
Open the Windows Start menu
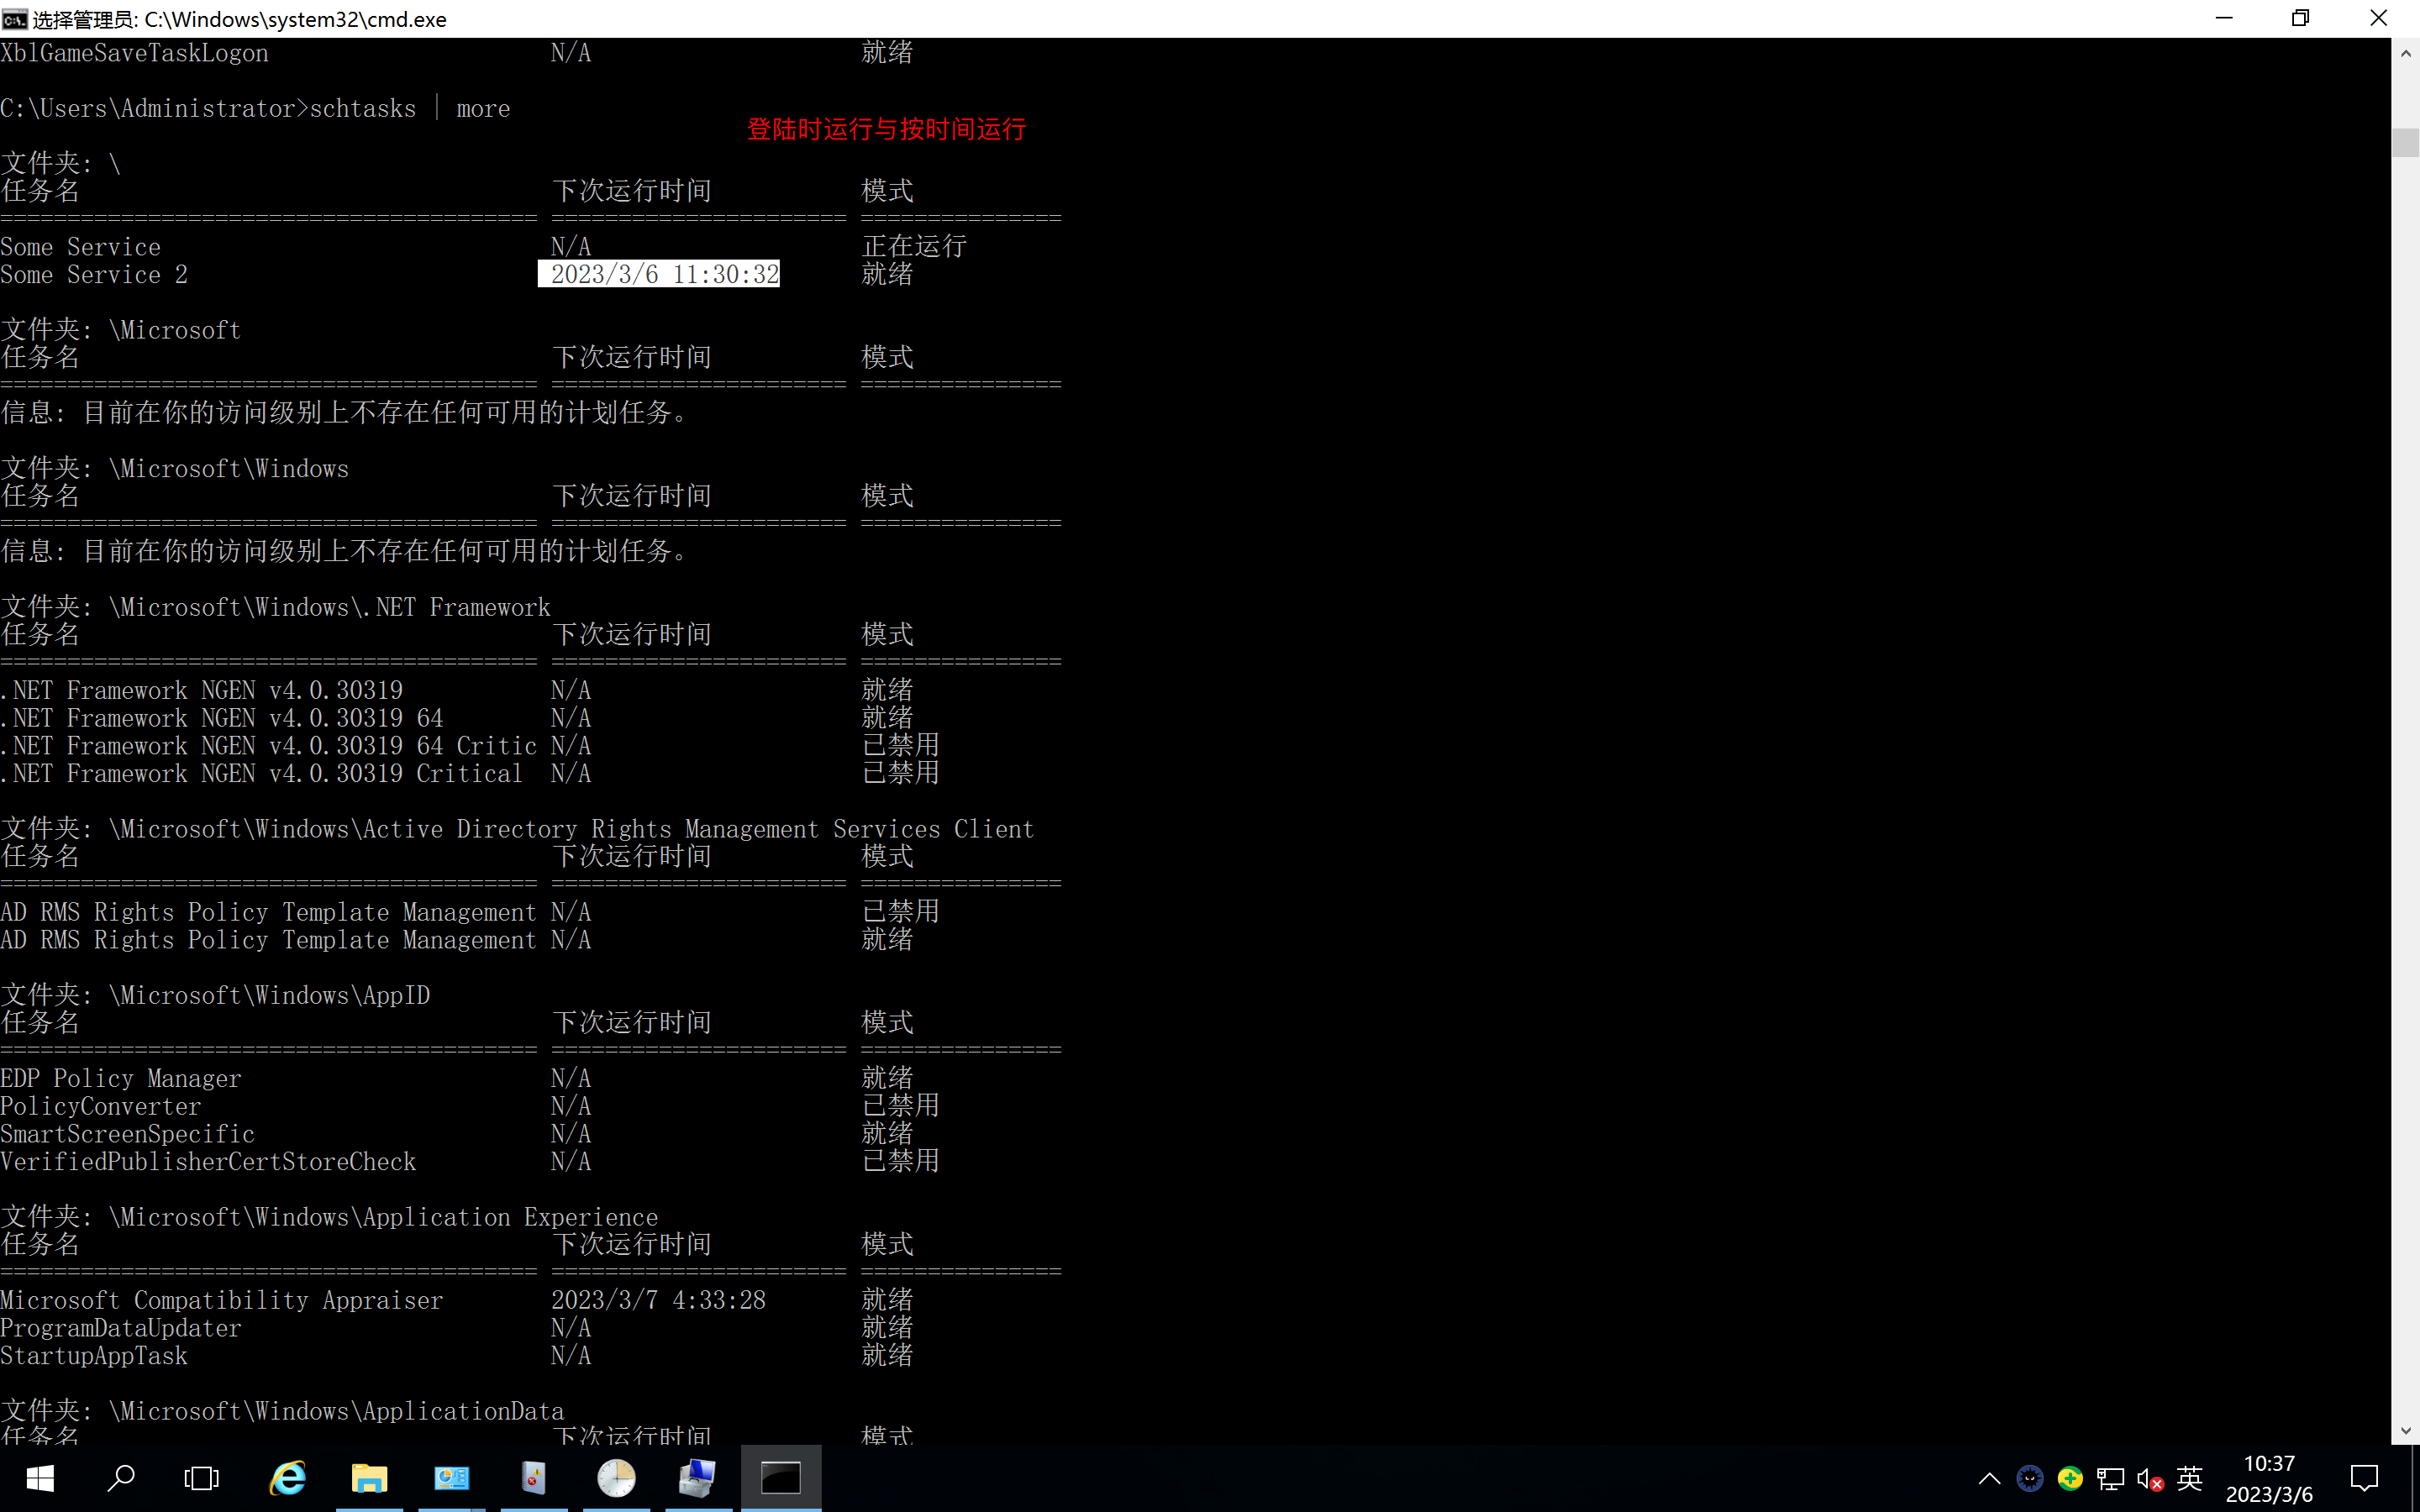tap(40, 1478)
